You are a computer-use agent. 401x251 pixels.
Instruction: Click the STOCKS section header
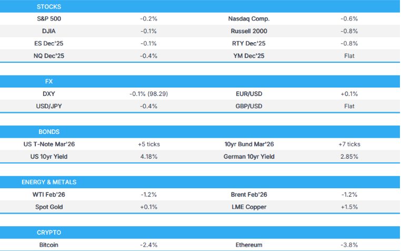(49, 7)
